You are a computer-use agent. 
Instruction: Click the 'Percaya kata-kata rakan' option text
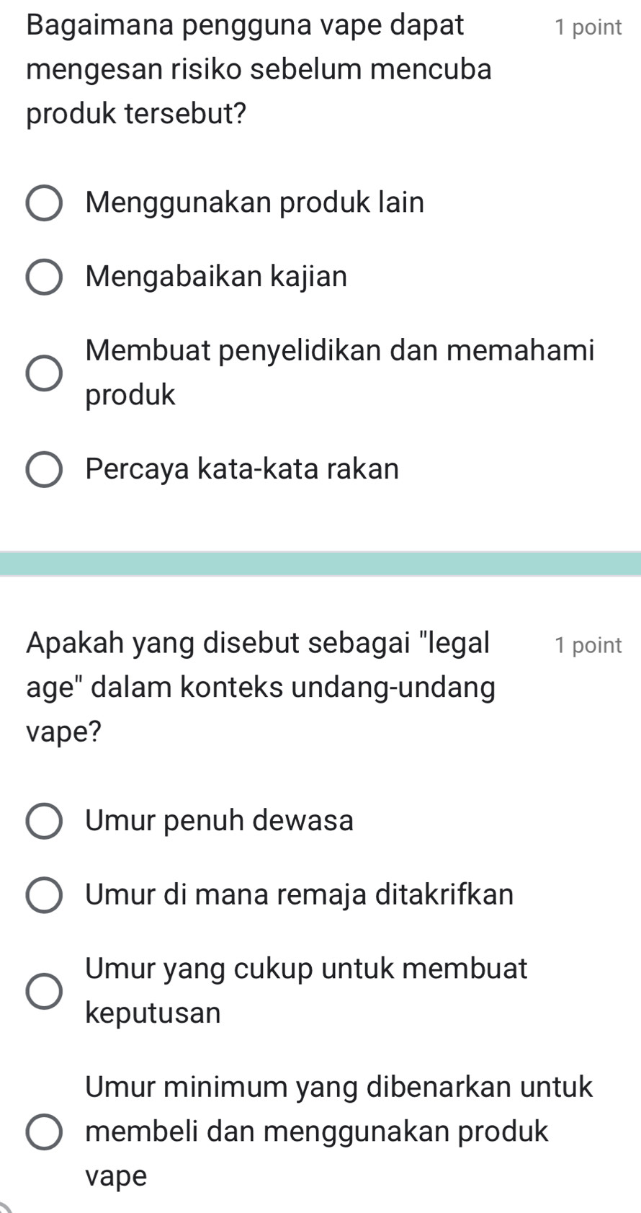coord(242,469)
